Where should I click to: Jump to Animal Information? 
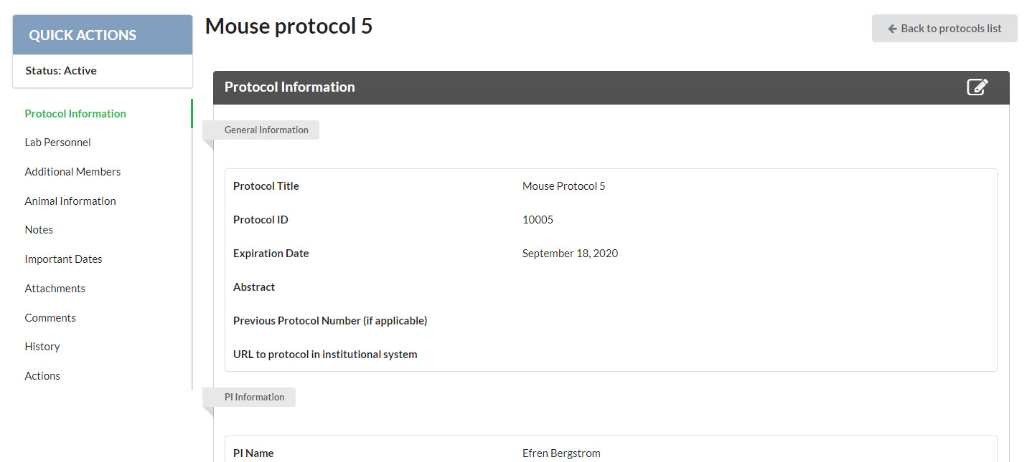pos(70,201)
